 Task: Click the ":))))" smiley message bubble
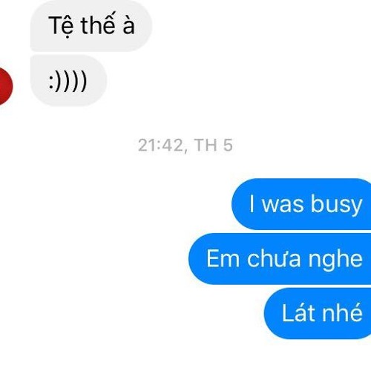click(68, 81)
